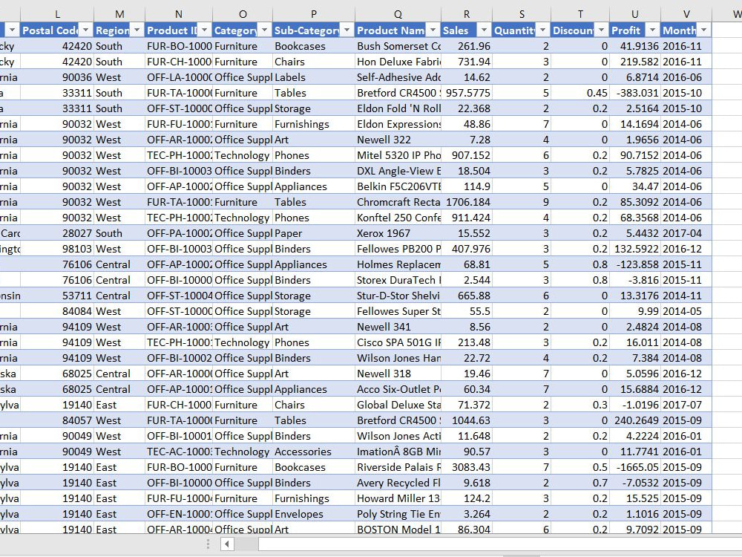Open the Category filter dropdown
The image size is (742, 557).
(x=265, y=30)
